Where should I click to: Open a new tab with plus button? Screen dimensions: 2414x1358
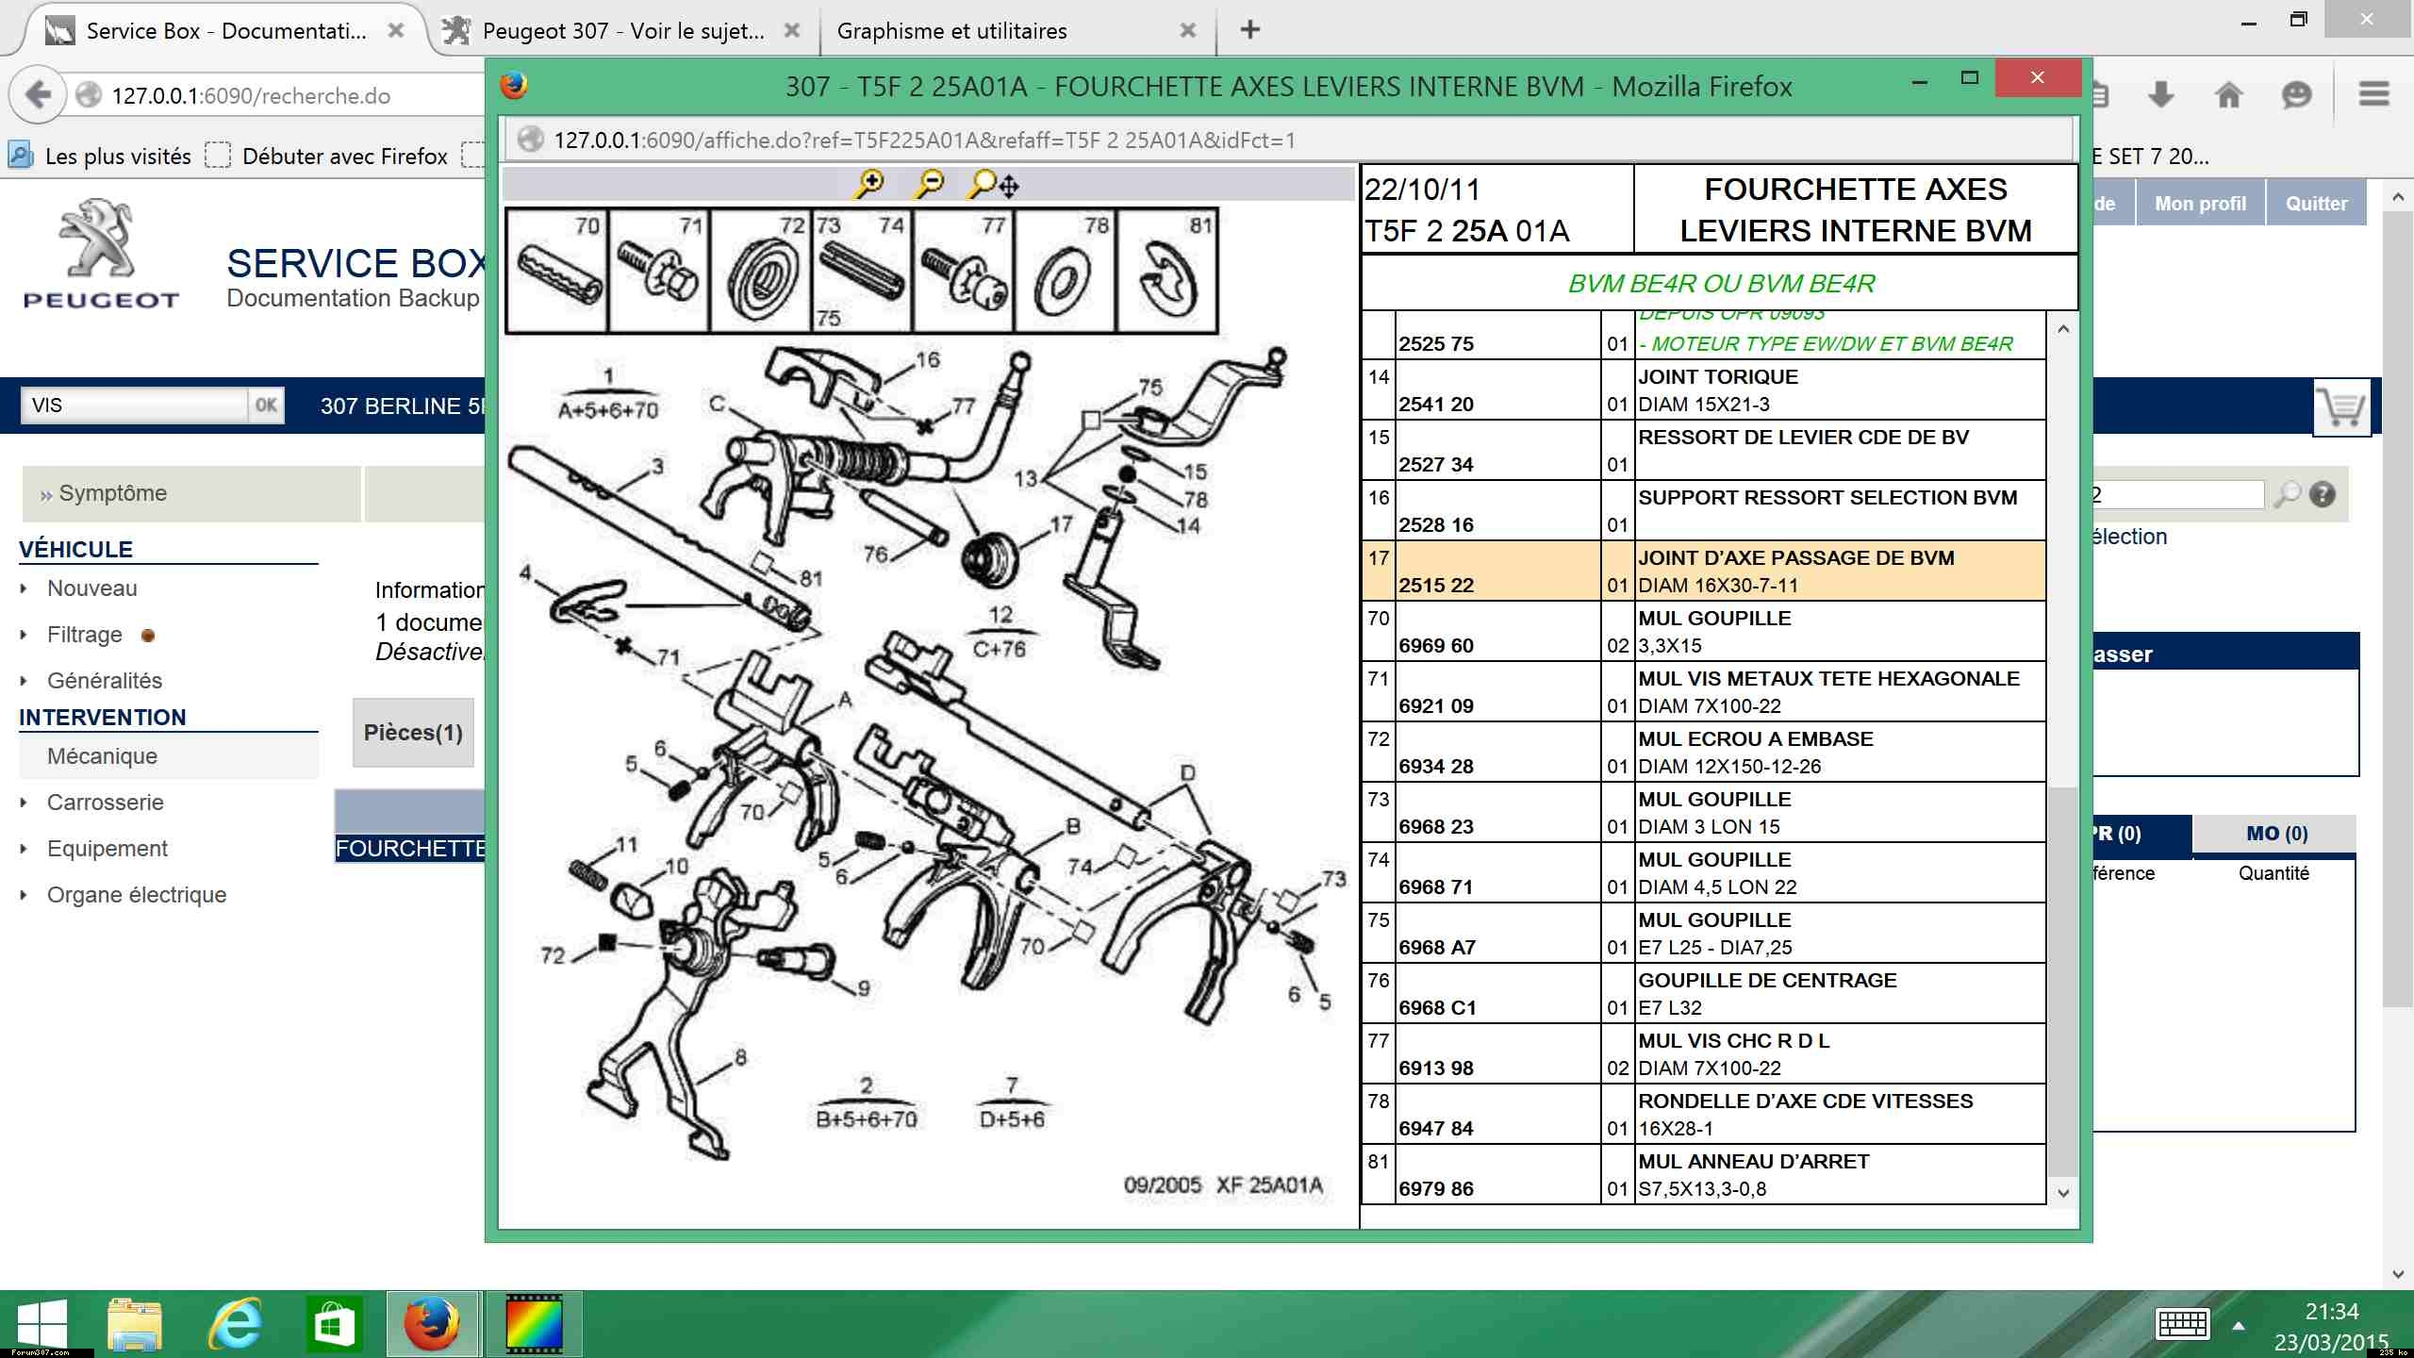[1250, 30]
